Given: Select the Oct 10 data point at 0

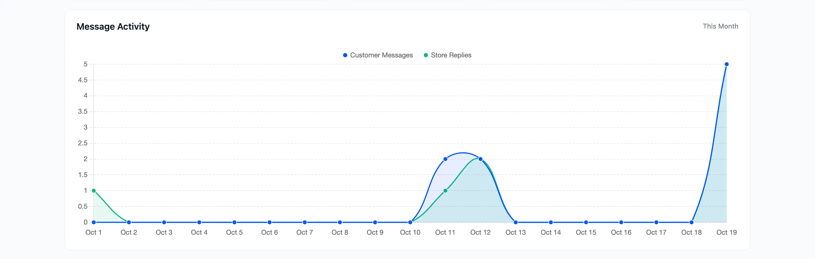Looking at the screenshot, I should [x=410, y=222].
